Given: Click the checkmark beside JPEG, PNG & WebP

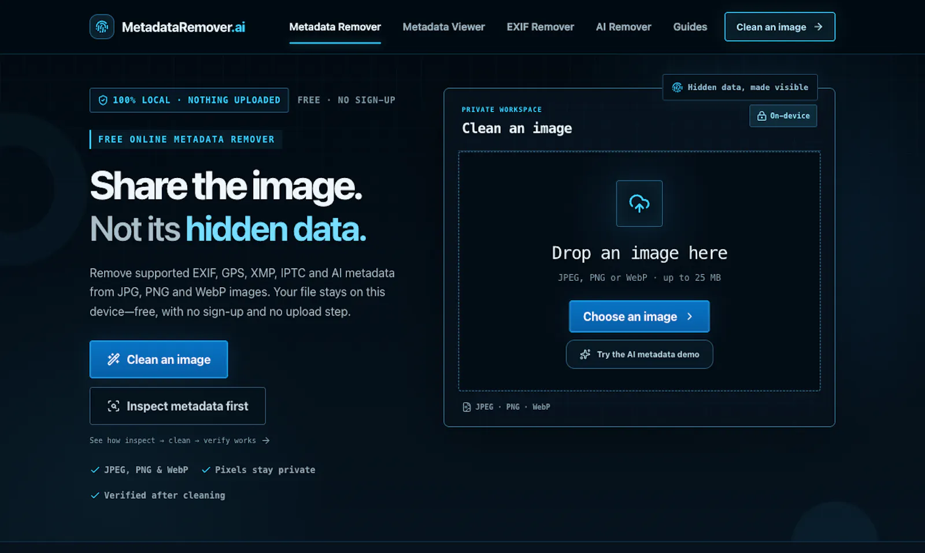Looking at the screenshot, I should [x=95, y=470].
